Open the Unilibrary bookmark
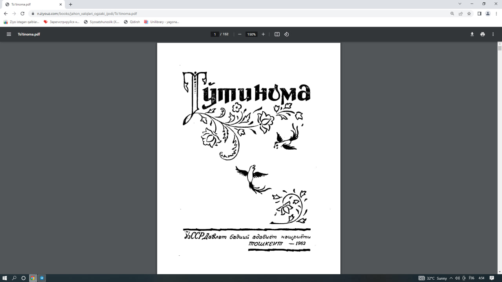The height and width of the screenshot is (282, 502). [162, 22]
